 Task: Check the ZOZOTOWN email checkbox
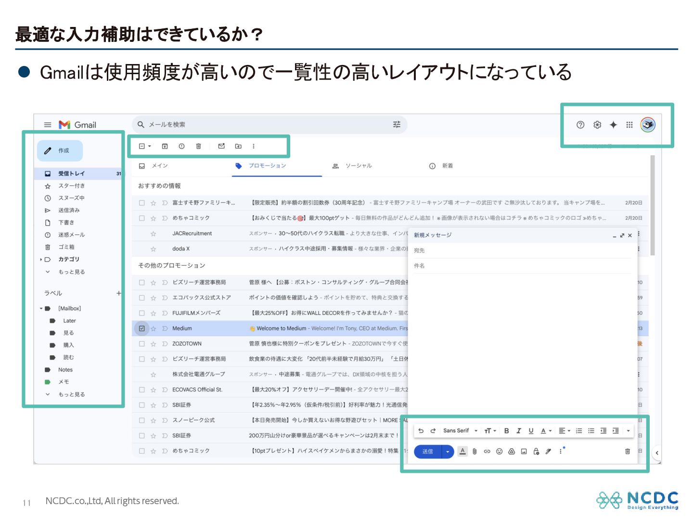(142, 344)
